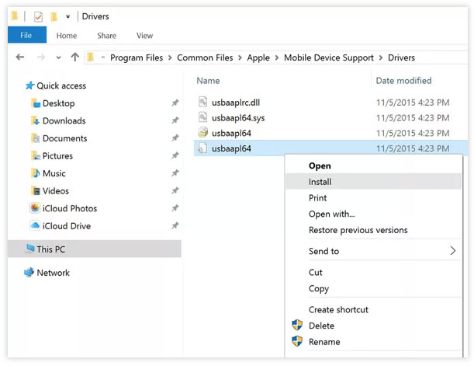Expand the recent locations dropdown arrow
The image size is (474, 366).
(58, 58)
